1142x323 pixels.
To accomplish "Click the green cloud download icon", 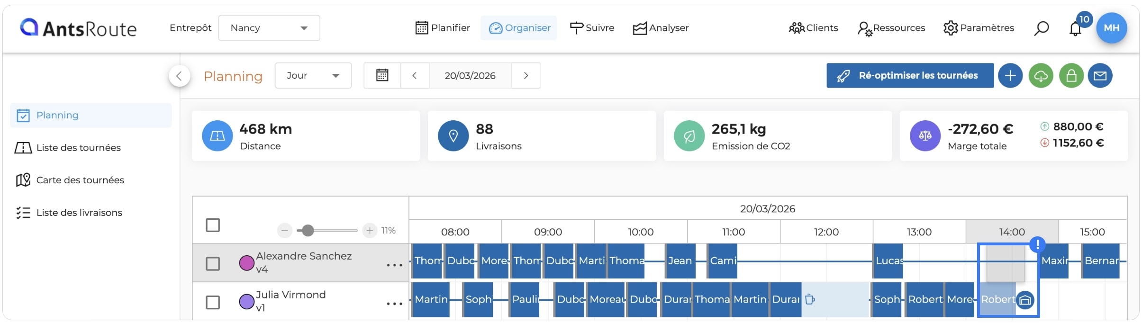I will click(x=1041, y=76).
